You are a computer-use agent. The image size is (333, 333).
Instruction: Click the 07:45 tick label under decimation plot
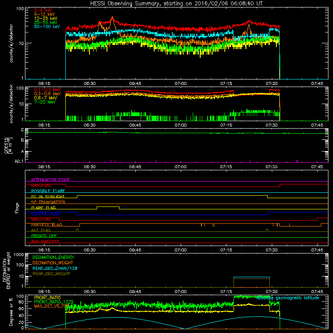(x=317, y=292)
